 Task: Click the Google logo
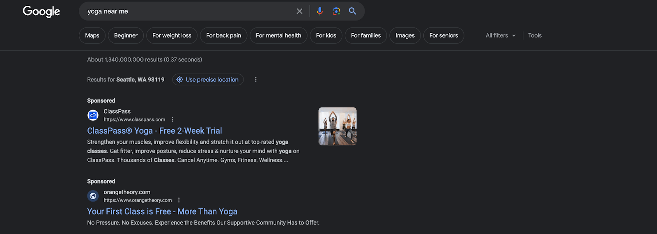[x=41, y=11]
